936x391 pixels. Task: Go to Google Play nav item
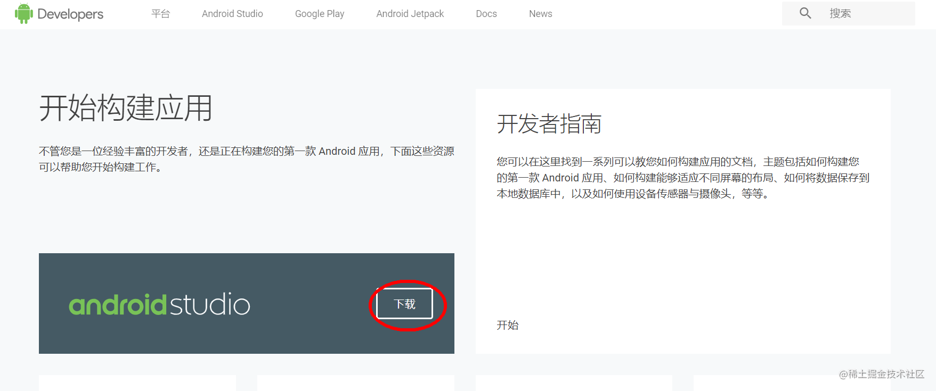tap(320, 14)
